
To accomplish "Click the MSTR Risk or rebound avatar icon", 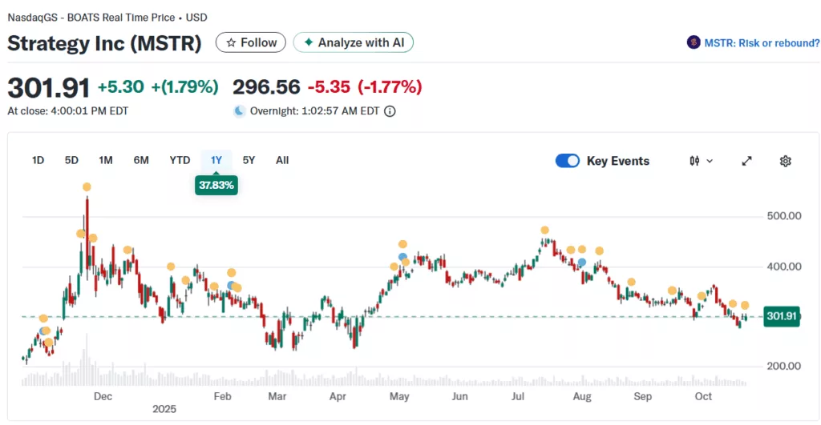I will [694, 42].
